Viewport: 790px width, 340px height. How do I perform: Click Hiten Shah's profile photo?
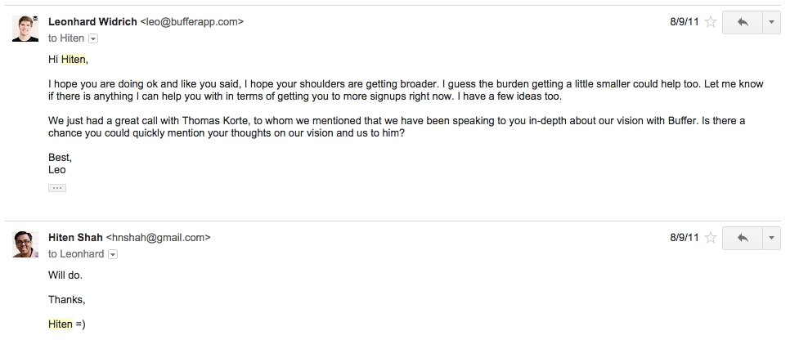(x=25, y=244)
